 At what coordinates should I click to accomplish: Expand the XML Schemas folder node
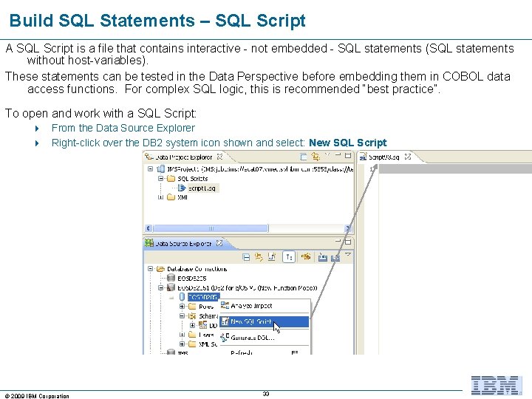coord(182,344)
